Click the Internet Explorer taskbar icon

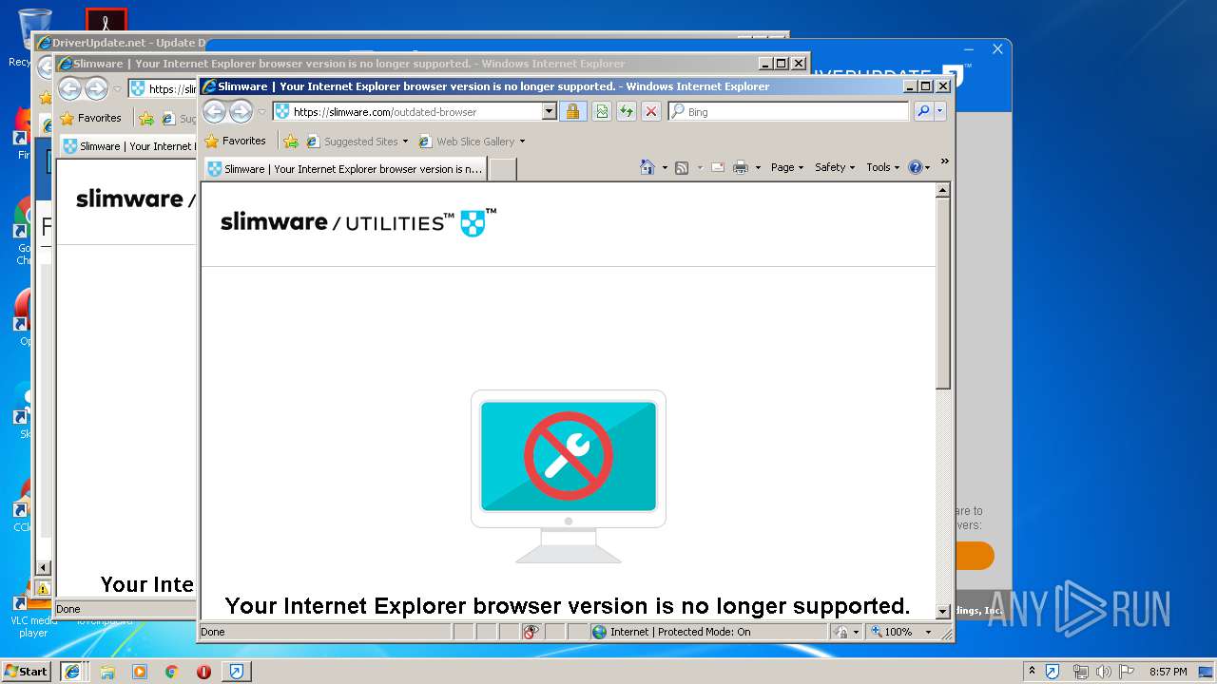[x=71, y=672]
